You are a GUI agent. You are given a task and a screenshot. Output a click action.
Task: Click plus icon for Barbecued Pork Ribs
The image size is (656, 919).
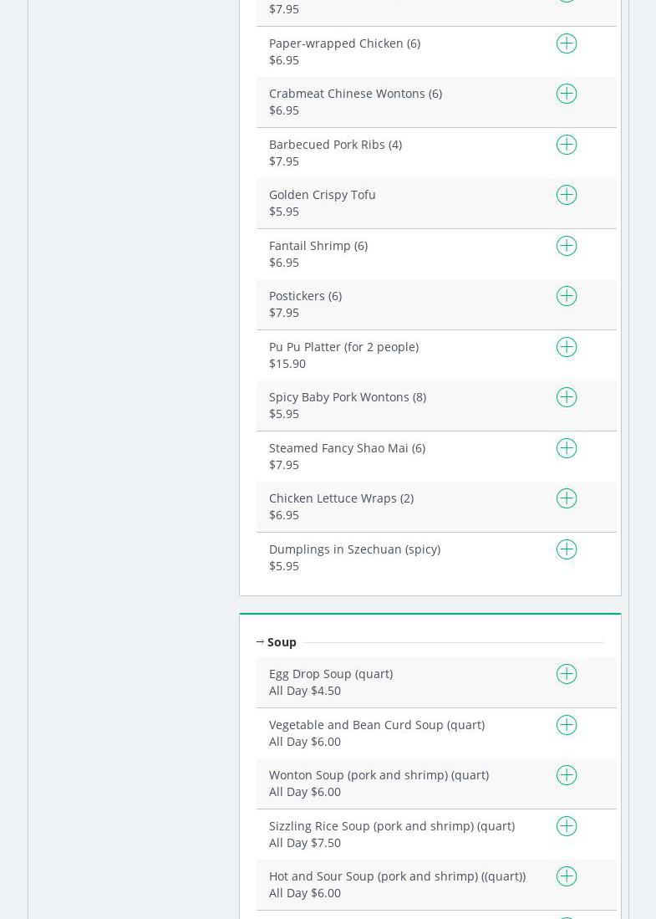[x=567, y=145]
